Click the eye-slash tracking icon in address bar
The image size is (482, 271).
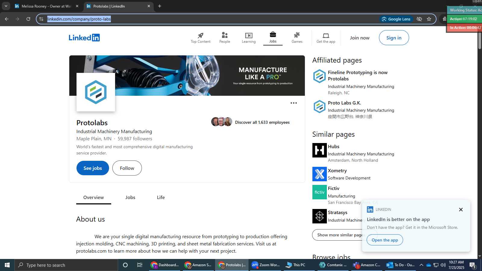pos(419,19)
